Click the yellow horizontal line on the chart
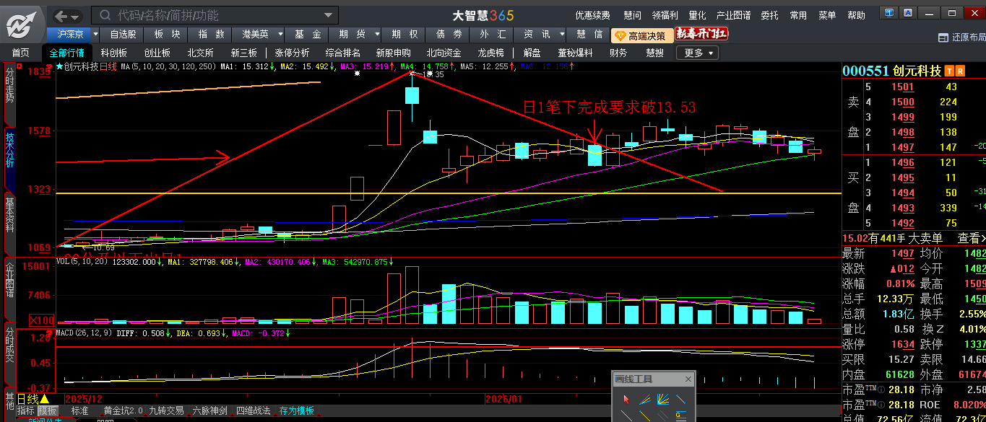 (x=448, y=193)
